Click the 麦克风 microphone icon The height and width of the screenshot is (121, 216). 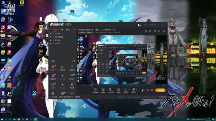point(126,90)
